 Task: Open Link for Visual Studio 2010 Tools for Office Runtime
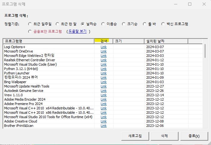103,117
